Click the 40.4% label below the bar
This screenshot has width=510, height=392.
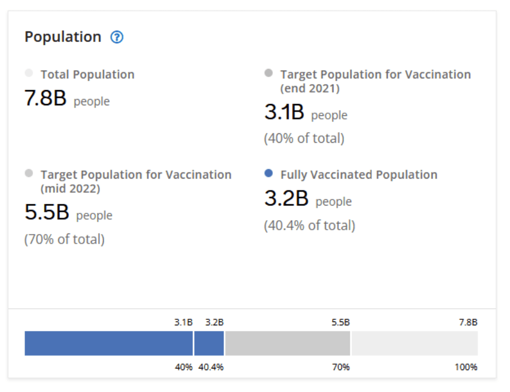pyautogui.click(x=211, y=367)
